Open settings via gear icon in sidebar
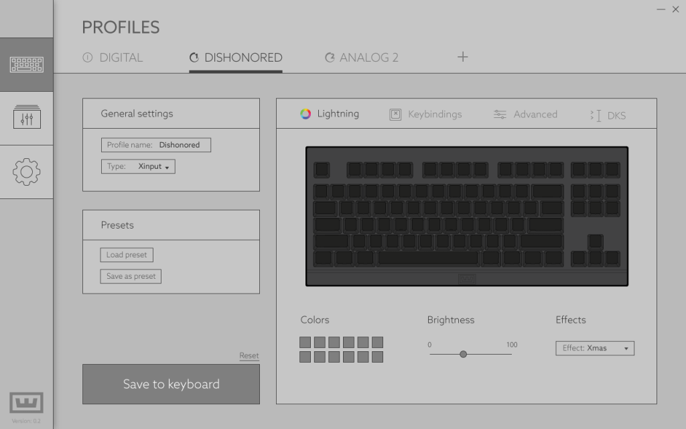 click(x=27, y=172)
